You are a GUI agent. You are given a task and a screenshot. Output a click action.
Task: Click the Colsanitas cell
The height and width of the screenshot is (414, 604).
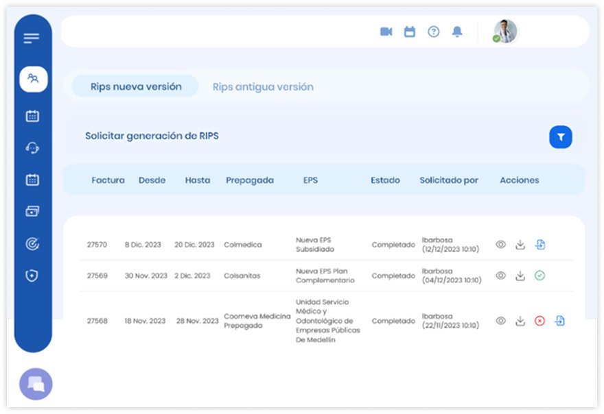[242, 276]
